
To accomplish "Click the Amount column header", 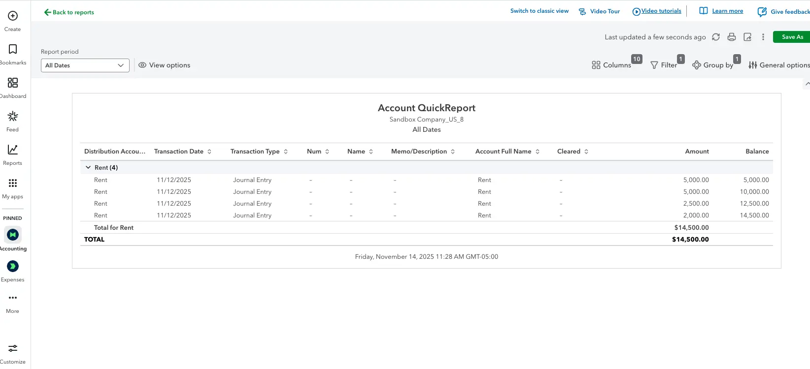I will (x=697, y=152).
